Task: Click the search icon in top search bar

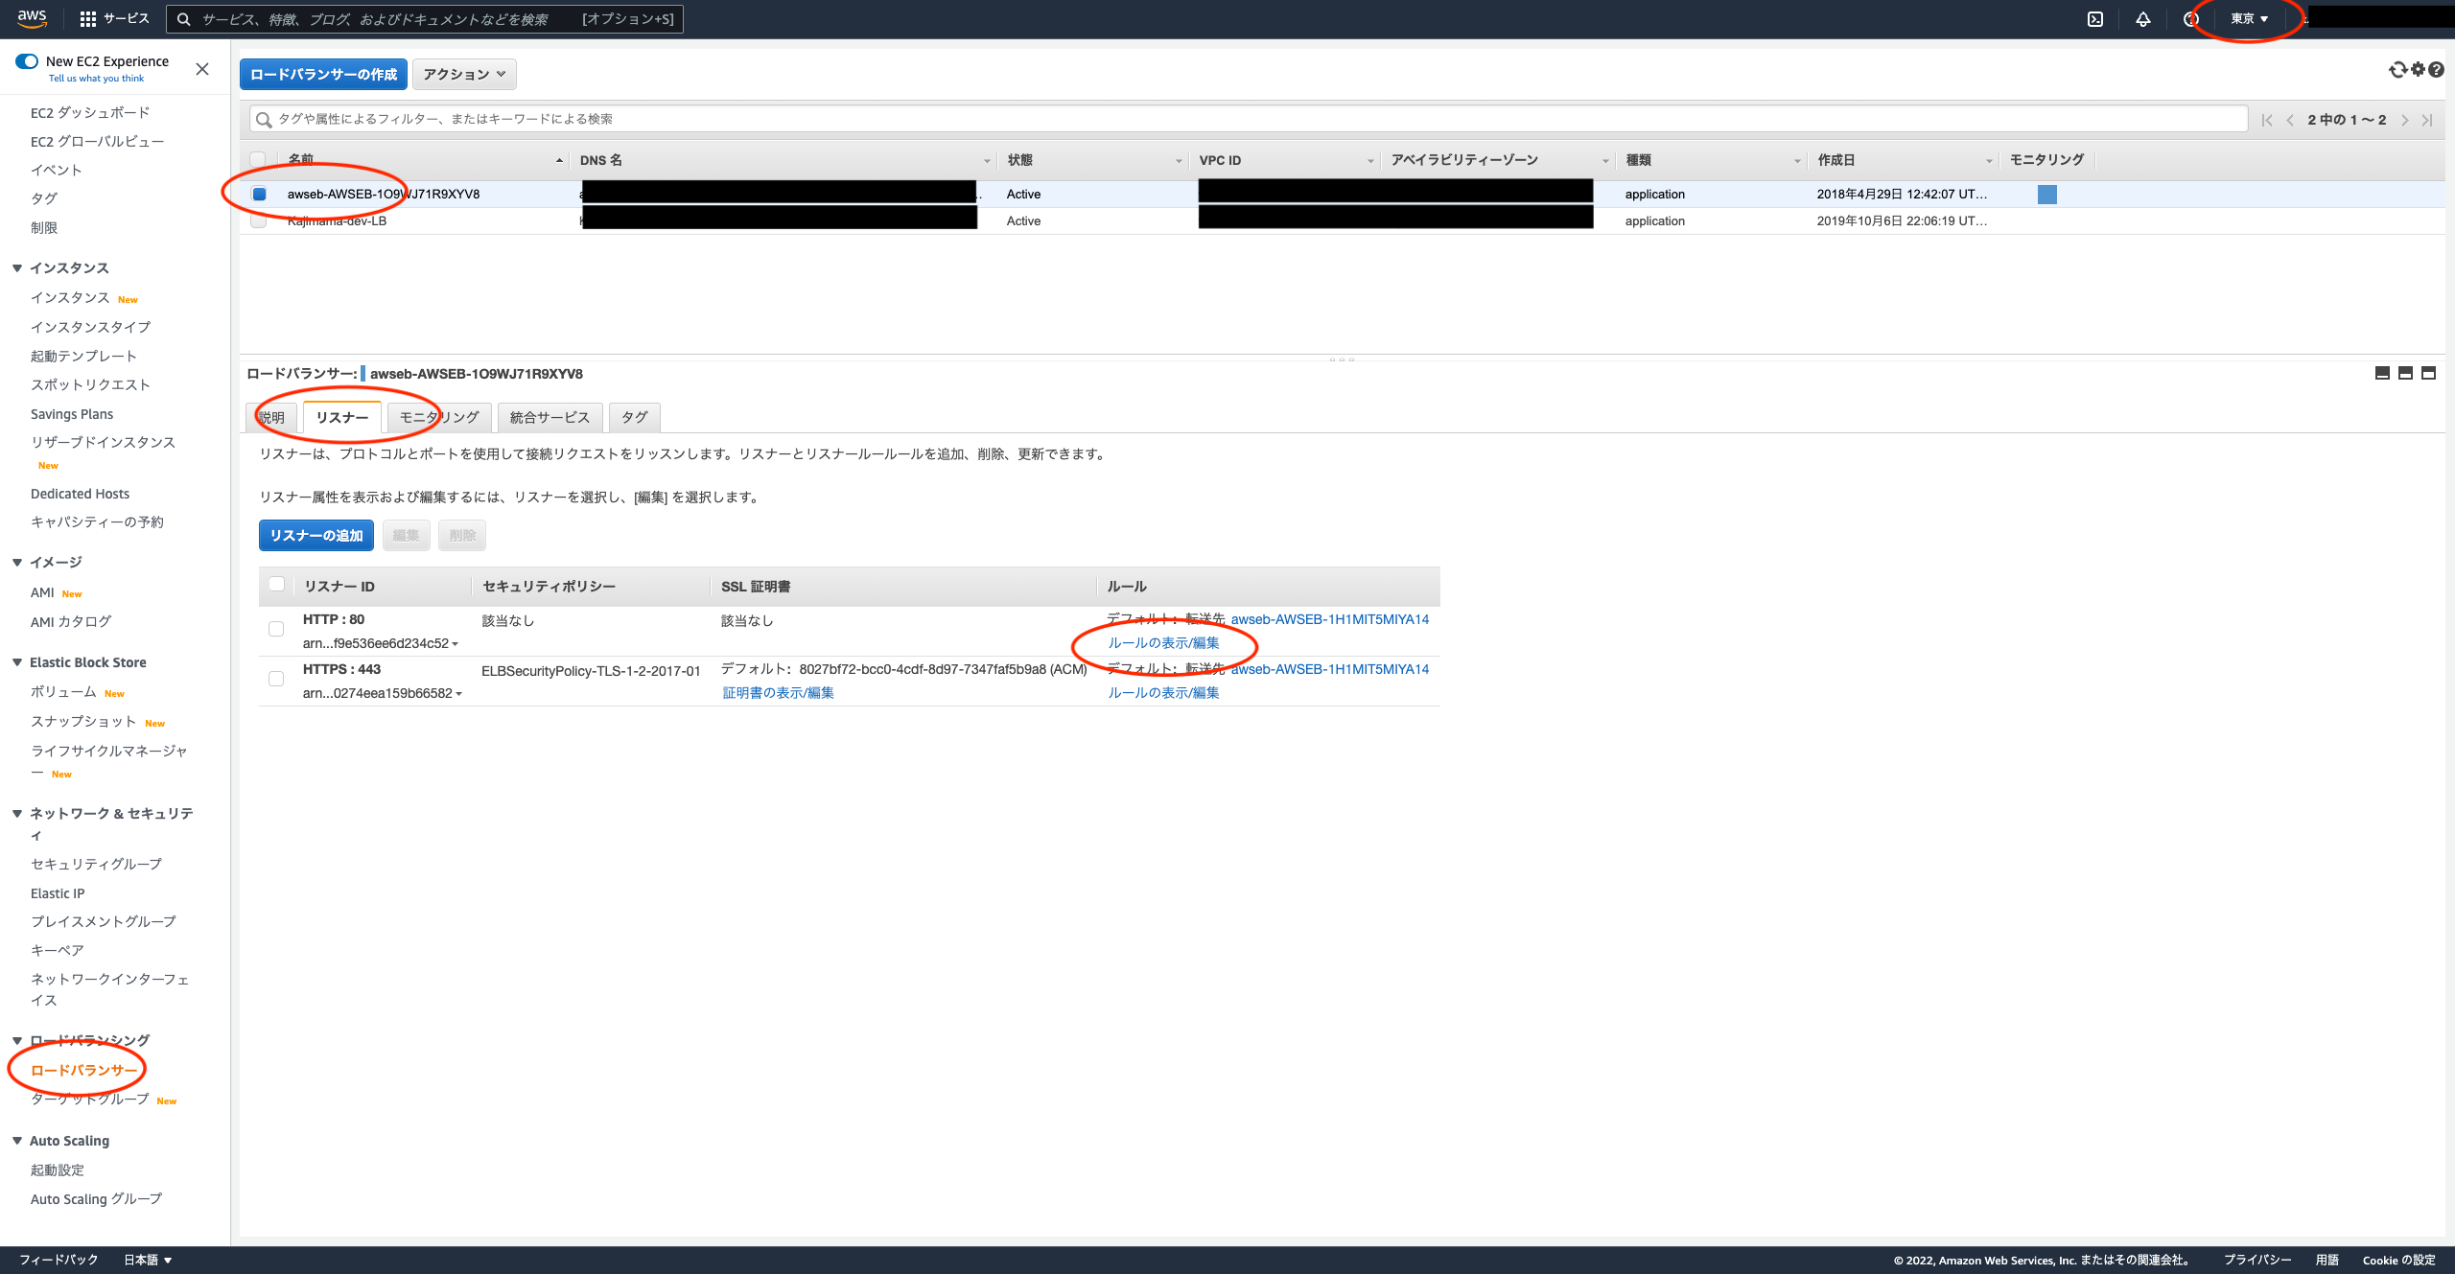Action: pyautogui.click(x=184, y=19)
